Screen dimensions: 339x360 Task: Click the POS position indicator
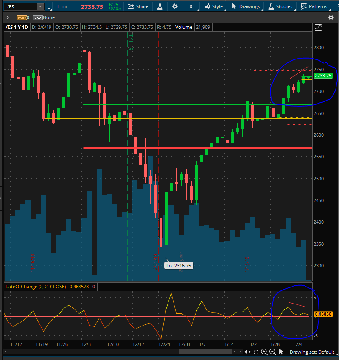(x=21, y=17)
